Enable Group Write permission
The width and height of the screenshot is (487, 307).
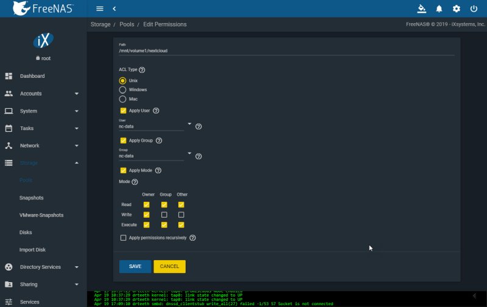(164, 215)
